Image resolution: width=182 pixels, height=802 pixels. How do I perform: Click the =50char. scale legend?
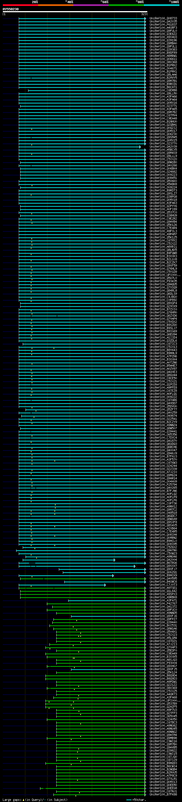pos(136,800)
